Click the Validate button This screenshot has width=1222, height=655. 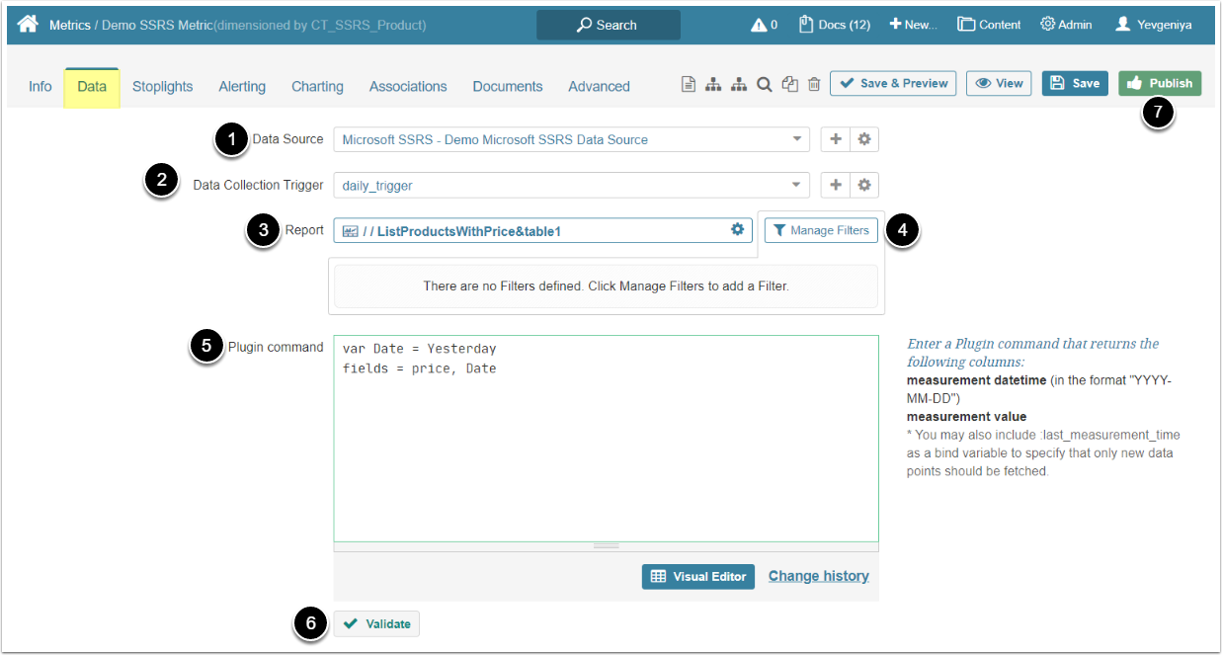pos(376,623)
